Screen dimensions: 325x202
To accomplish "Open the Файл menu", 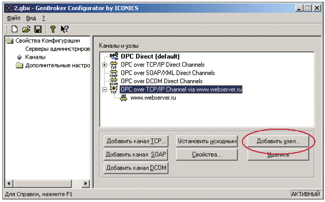I will coord(14,18).
